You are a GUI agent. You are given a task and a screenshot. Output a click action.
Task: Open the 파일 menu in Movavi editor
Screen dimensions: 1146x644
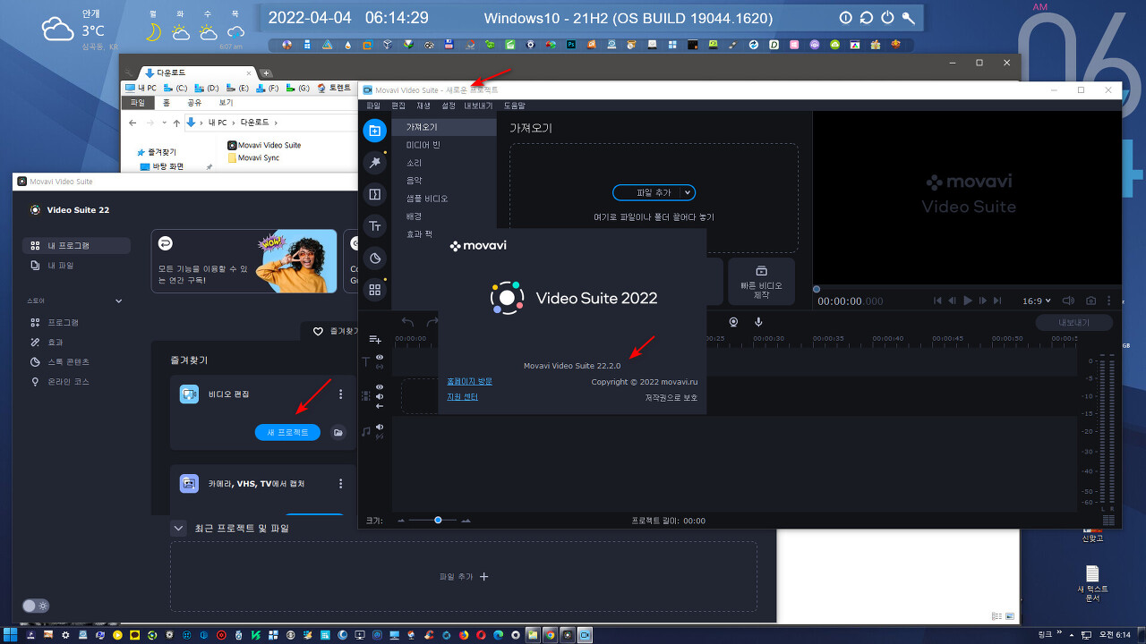(373, 106)
